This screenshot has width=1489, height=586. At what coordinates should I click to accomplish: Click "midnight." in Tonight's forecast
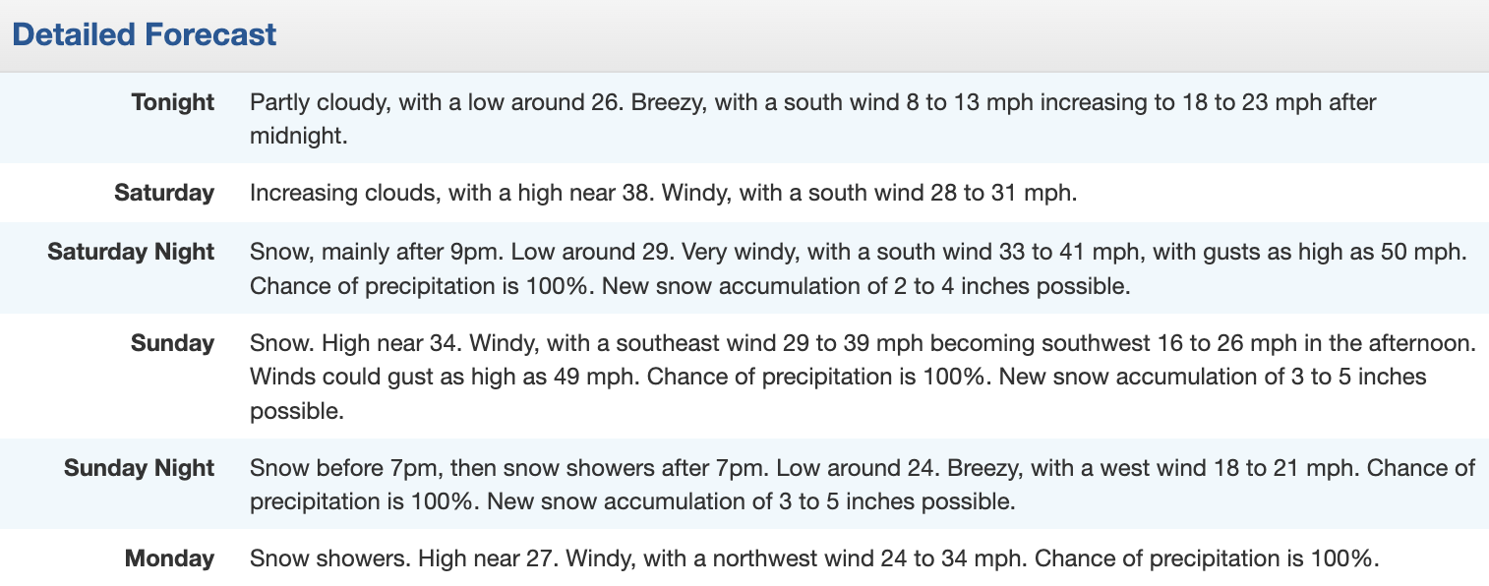point(299,136)
